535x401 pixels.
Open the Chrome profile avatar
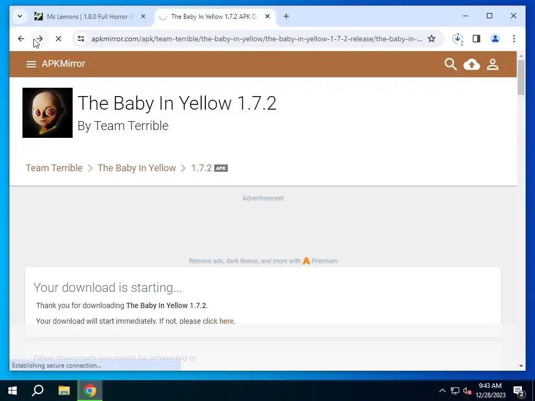(x=495, y=39)
